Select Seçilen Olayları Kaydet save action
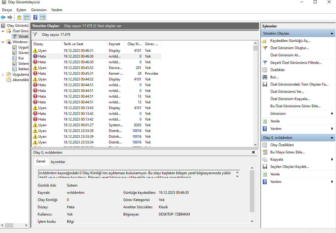Viewport: 336px width, 233px height. pos(289,167)
